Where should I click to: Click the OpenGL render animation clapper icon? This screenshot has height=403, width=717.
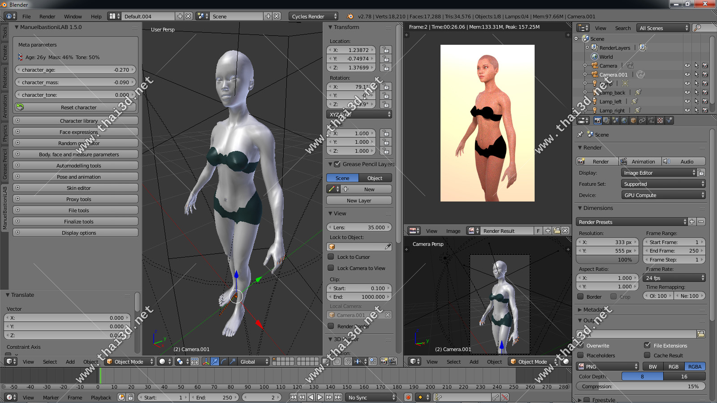coord(393,361)
